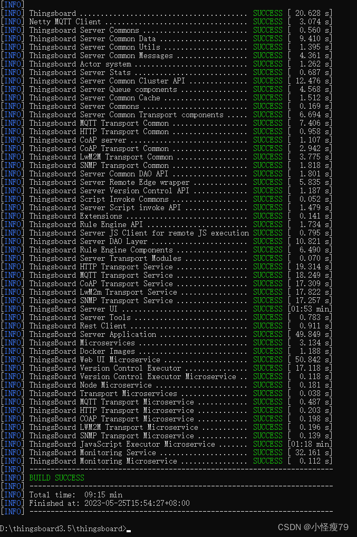Click 'Thingsboard Server Remote Edge wrapper' line
The width and height of the screenshot is (357, 537).
(167, 182)
